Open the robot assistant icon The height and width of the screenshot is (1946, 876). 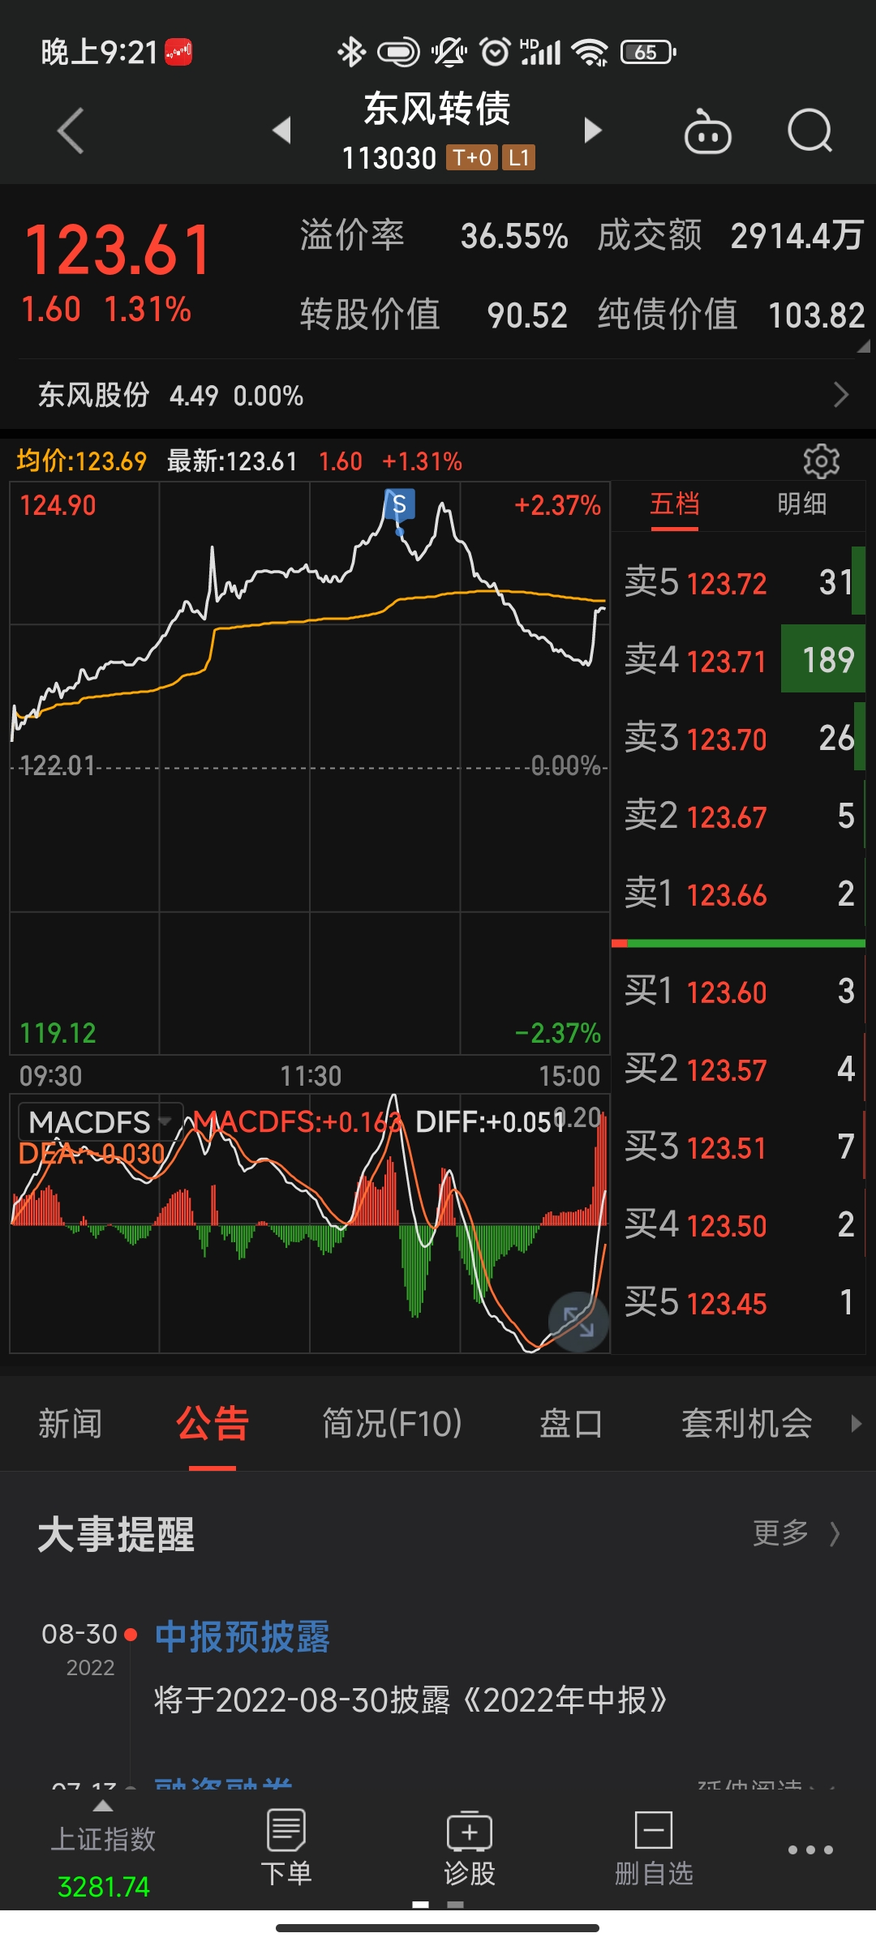pos(707,132)
